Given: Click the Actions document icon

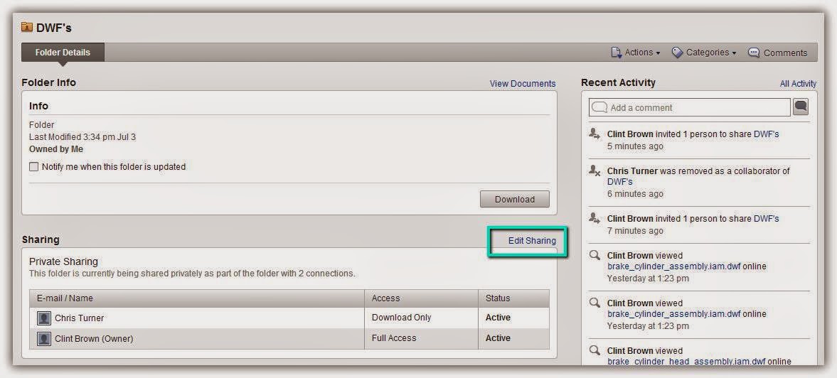Looking at the screenshot, I should click(x=616, y=53).
